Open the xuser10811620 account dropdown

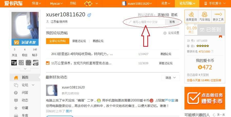[137, 4]
